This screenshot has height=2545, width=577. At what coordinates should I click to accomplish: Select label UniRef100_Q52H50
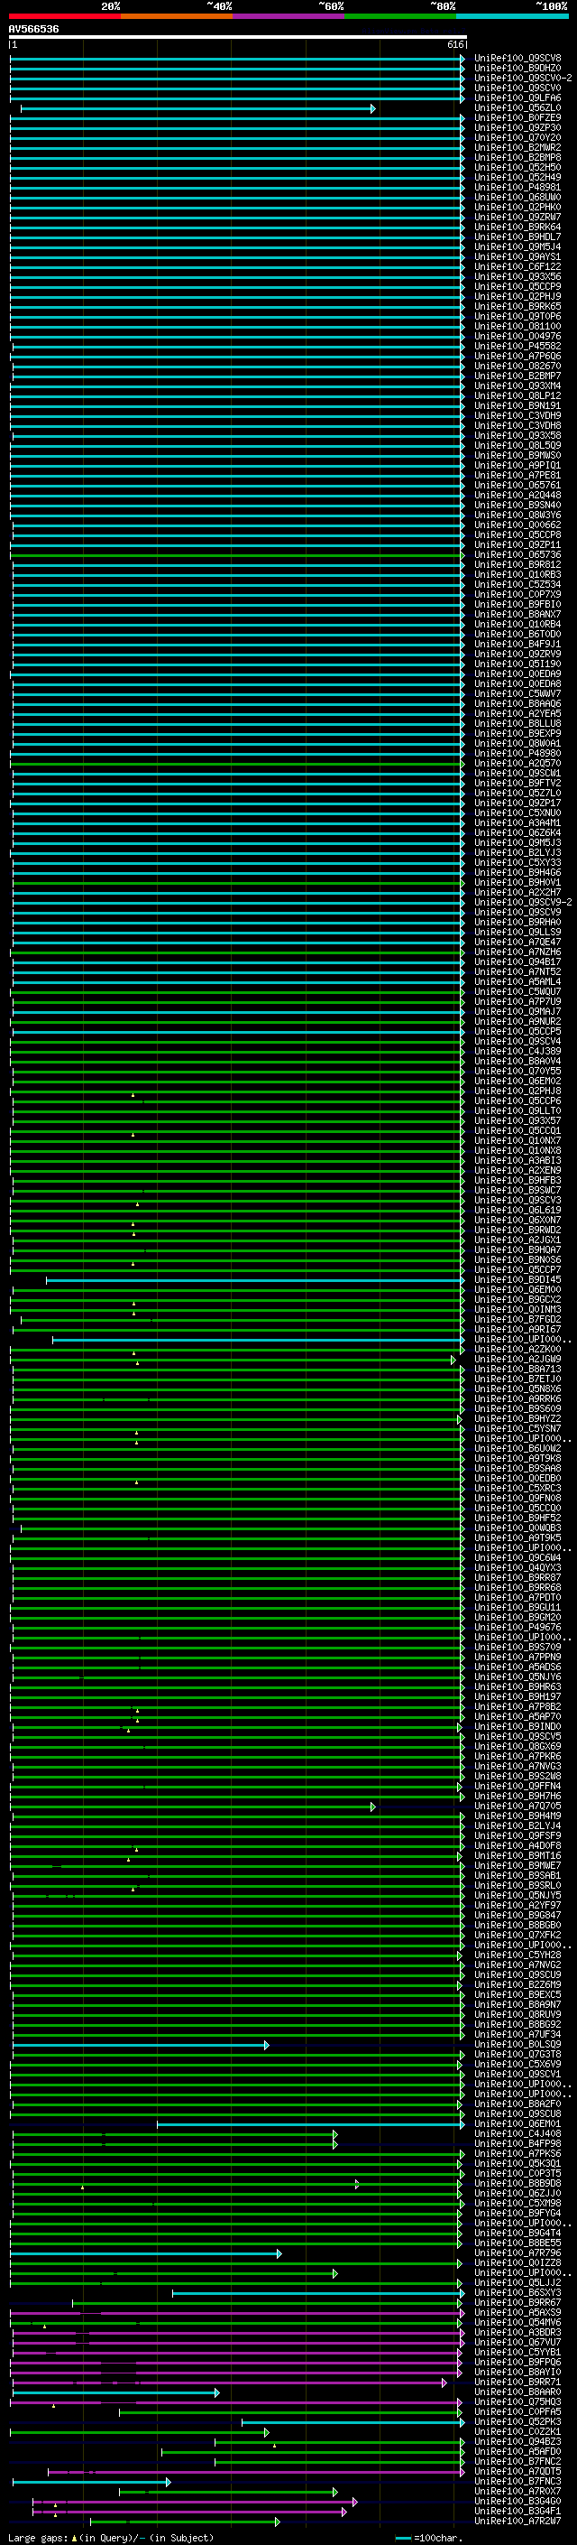517,167
